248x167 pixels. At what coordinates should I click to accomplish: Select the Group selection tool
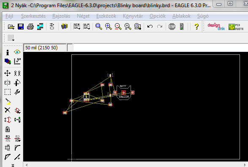(8, 92)
